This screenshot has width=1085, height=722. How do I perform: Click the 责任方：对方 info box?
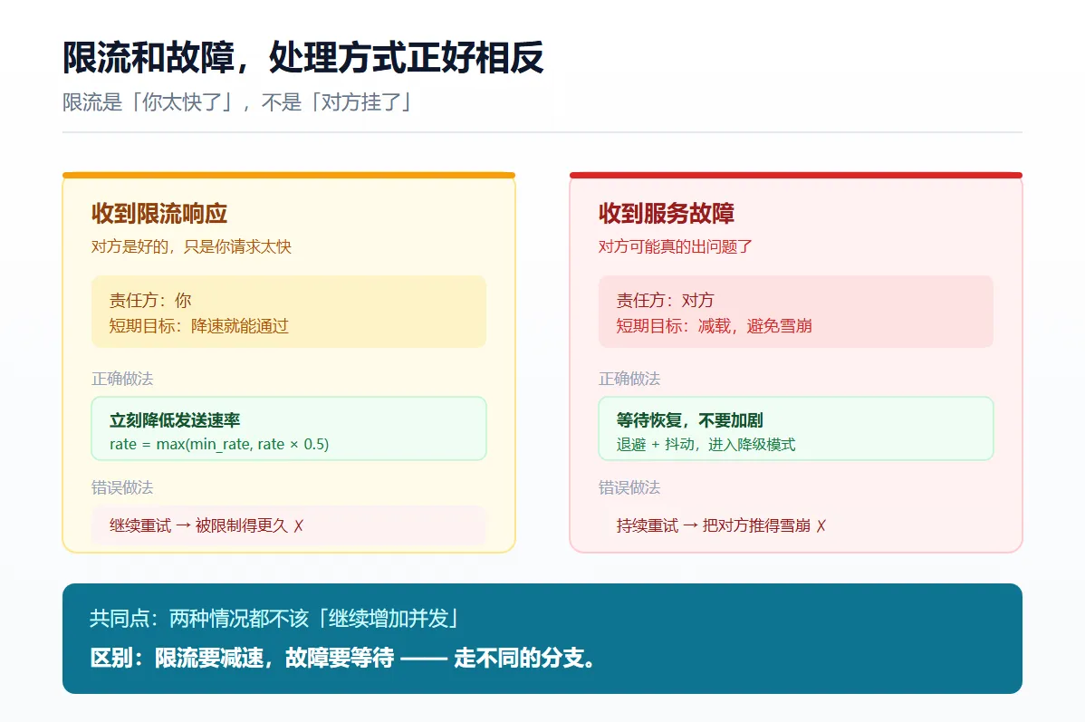pyautogui.click(x=796, y=312)
